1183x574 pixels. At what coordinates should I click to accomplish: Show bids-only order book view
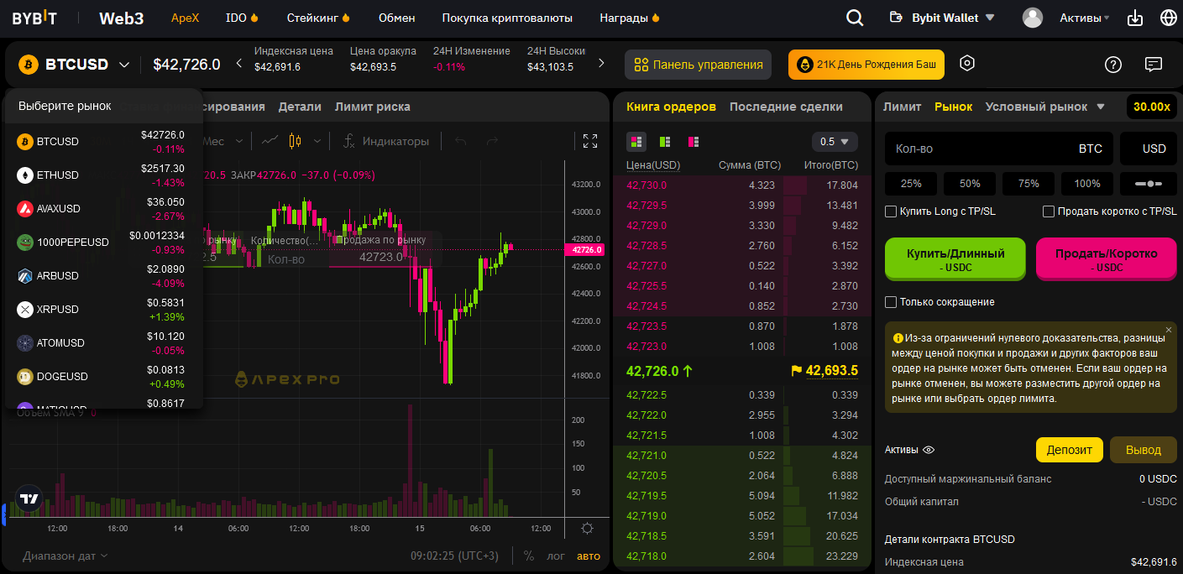(x=665, y=141)
